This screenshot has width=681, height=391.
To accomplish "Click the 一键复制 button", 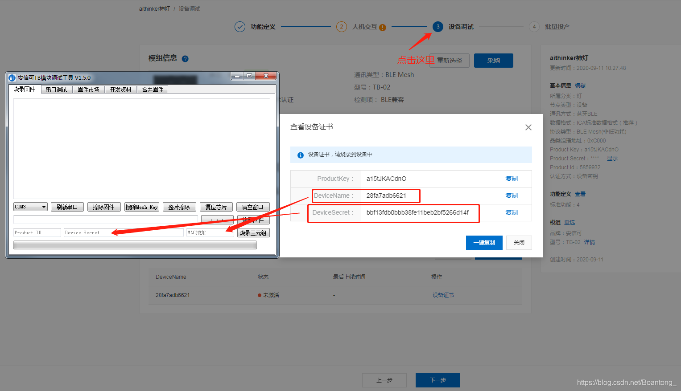I will (x=484, y=243).
